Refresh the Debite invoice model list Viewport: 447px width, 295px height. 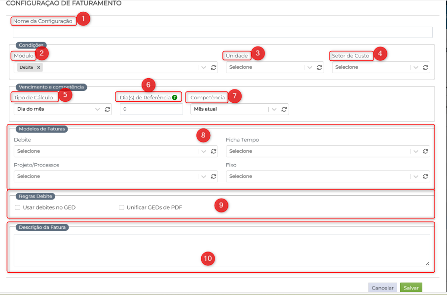[x=214, y=151]
